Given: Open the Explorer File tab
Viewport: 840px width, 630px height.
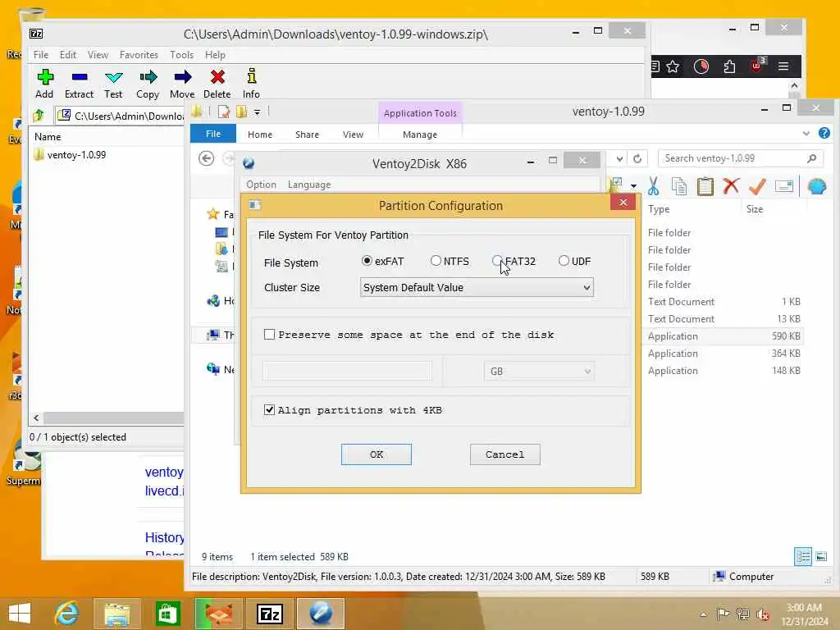Looking at the screenshot, I should pos(213,134).
